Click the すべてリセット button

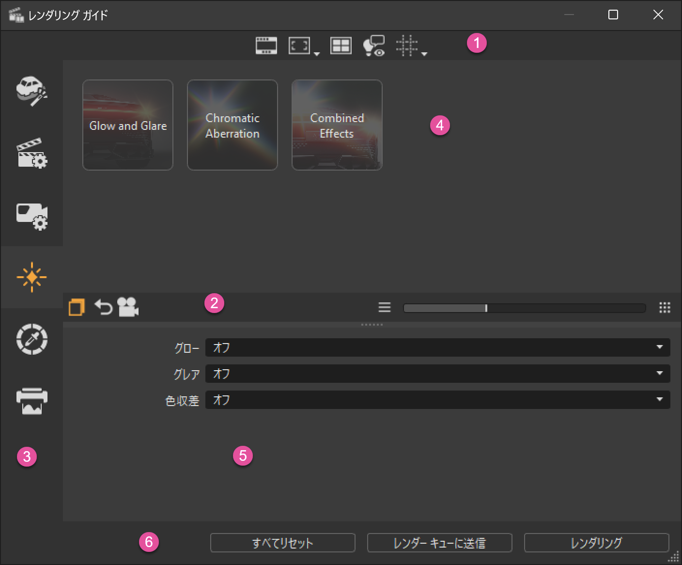point(283,543)
